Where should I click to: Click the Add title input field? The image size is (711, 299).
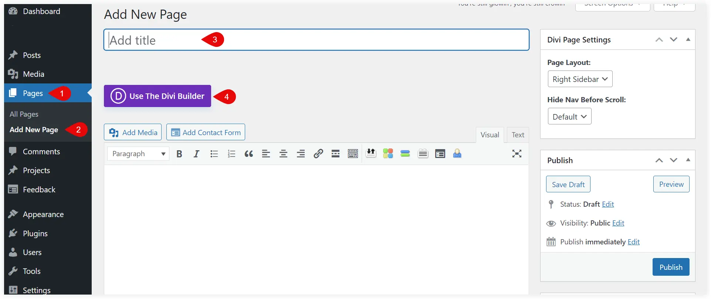(x=316, y=40)
